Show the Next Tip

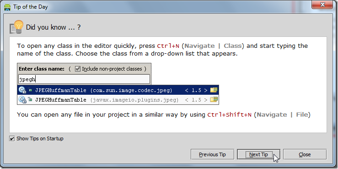click(x=258, y=154)
